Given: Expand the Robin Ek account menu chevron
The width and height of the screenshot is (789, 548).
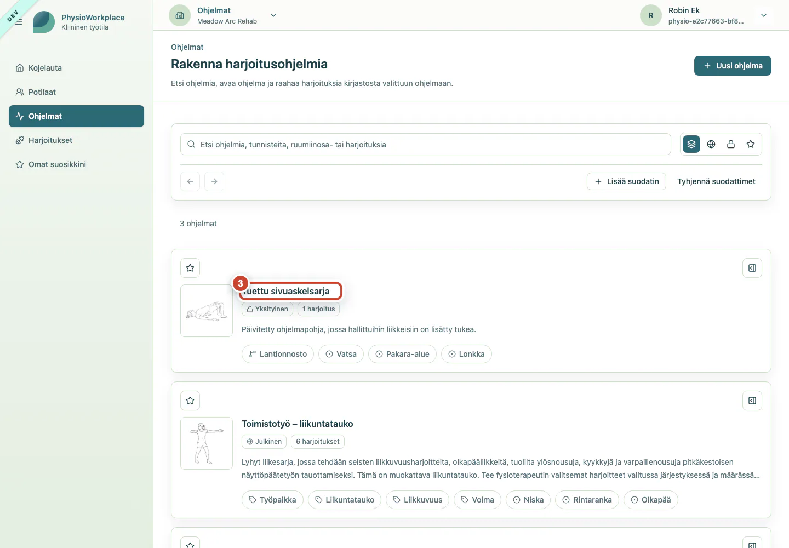Looking at the screenshot, I should 764,15.
